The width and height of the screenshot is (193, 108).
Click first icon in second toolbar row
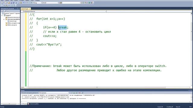2,5
